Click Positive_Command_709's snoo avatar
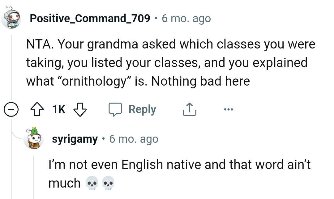This screenshot has width=334, height=199. click(x=11, y=18)
